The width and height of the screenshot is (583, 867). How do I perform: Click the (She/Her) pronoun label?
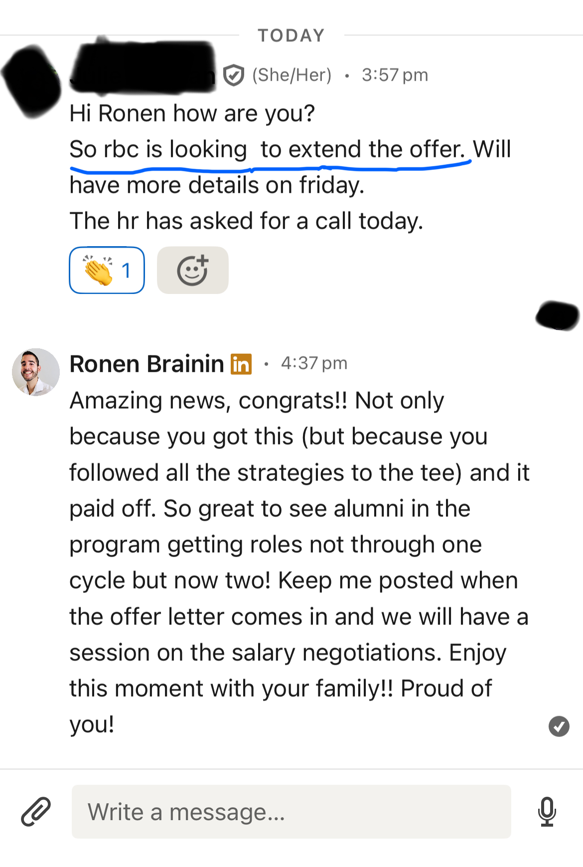292,75
